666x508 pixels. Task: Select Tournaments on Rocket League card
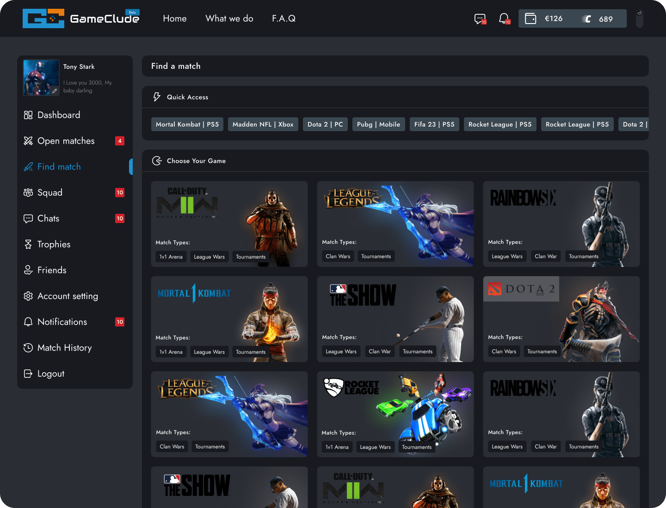point(417,447)
